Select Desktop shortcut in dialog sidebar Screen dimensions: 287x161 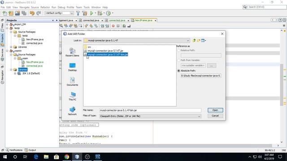pyautogui.click(x=72, y=67)
